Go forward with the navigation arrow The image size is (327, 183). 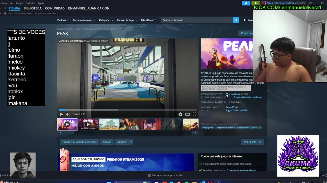tap(5, 8)
